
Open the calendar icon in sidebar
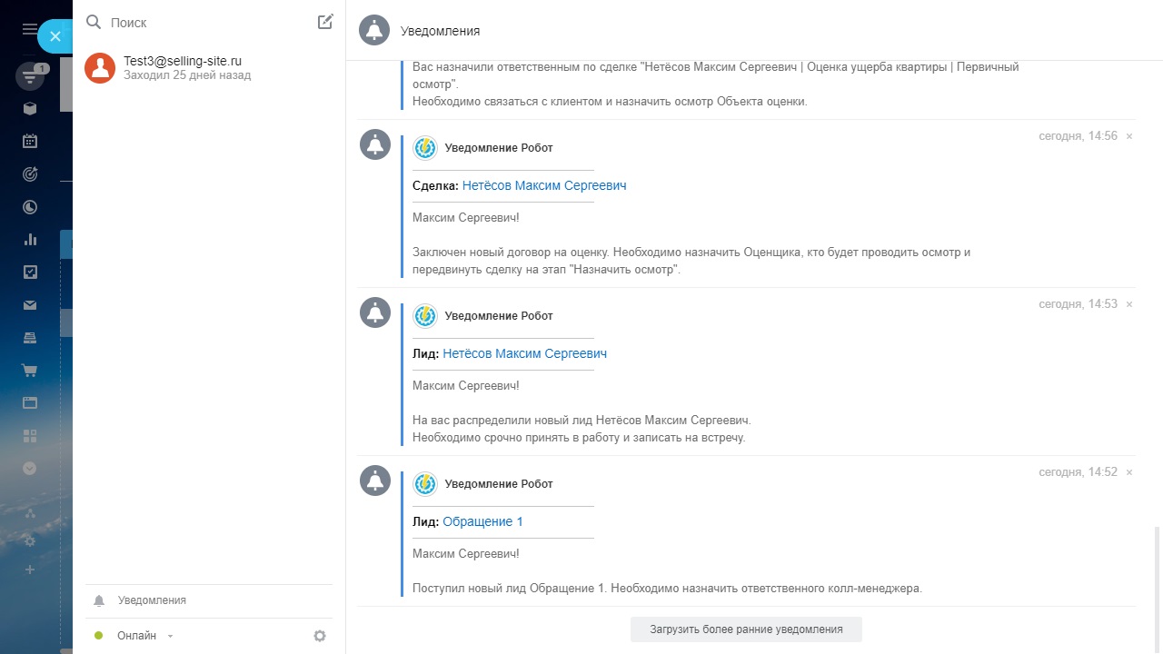point(30,141)
